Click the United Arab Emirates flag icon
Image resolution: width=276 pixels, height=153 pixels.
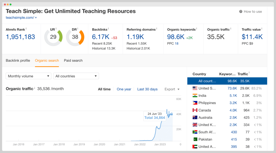195,147
